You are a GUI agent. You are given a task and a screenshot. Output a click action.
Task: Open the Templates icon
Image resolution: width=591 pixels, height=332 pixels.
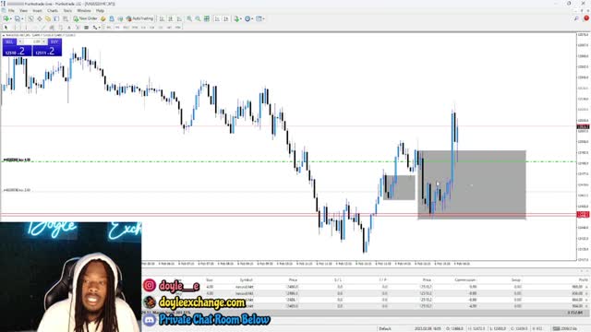click(x=259, y=18)
